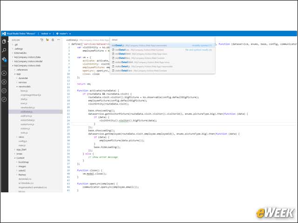This screenshot has width=298, height=223.
Task: Click the second circular icon below Run in sidebar
Action: click(4, 82)
